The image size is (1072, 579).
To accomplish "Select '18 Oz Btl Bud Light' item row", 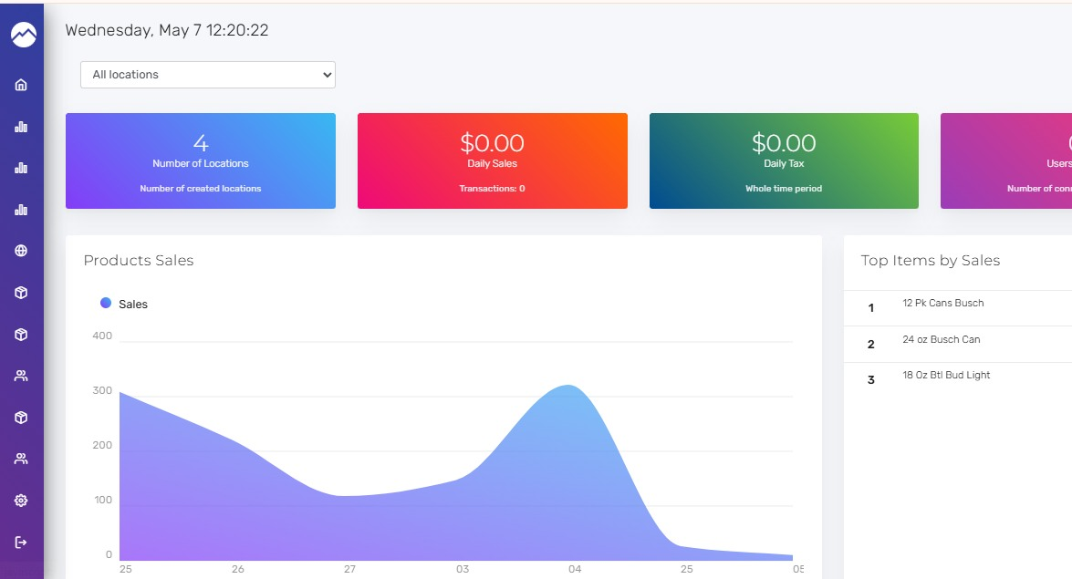I will 958,379.
